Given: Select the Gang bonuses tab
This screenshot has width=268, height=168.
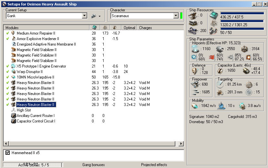Looking at the screenshot, I should click(94, 165).
